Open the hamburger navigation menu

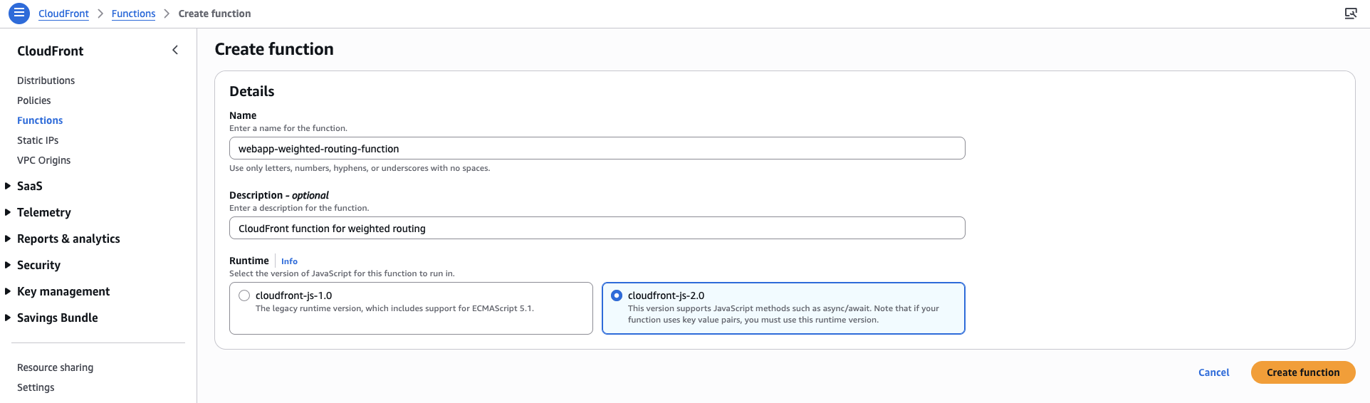pos(19,13)
